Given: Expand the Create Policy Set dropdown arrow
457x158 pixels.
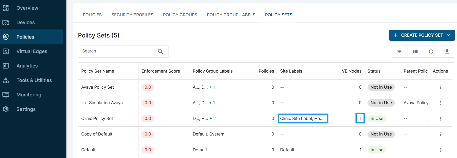Looking at the screenshot, I should (448, 35).
